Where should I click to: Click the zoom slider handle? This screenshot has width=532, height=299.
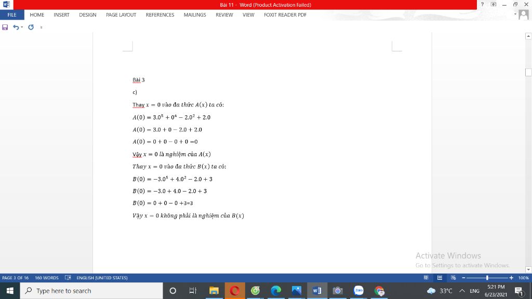(x=487, y=278)
